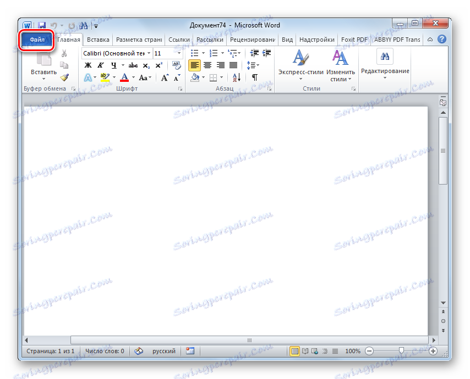The image size is (470, 379).
Task: Apply bulleted list
Action: coord(194,53)
